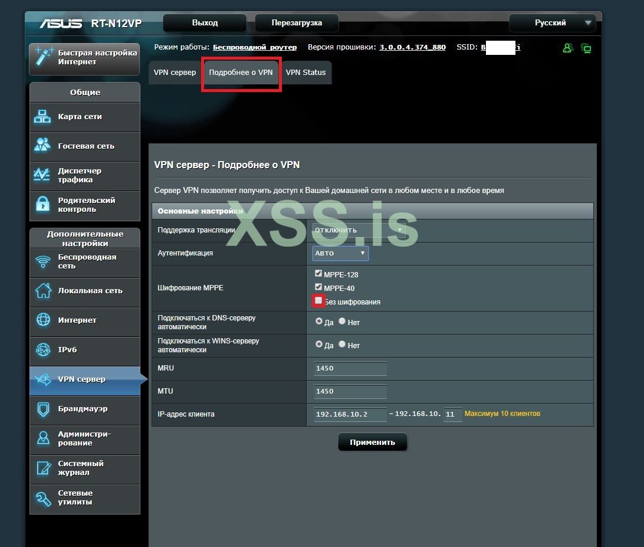Open Быстрая настройка Интернет item
Viewport: 644px width, 547px height.
click(84, 59)
